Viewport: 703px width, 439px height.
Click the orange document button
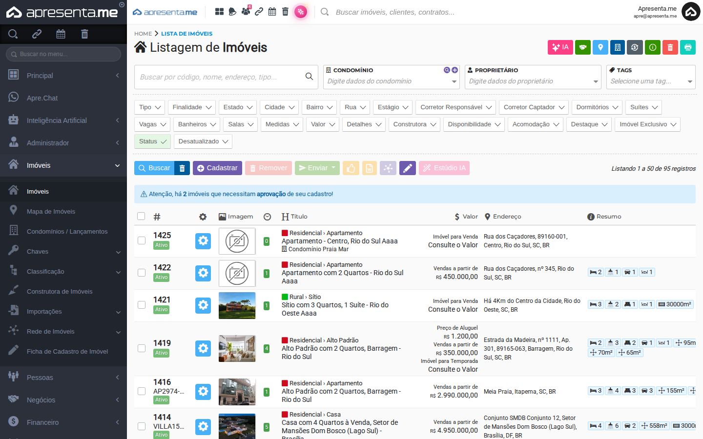370,168
